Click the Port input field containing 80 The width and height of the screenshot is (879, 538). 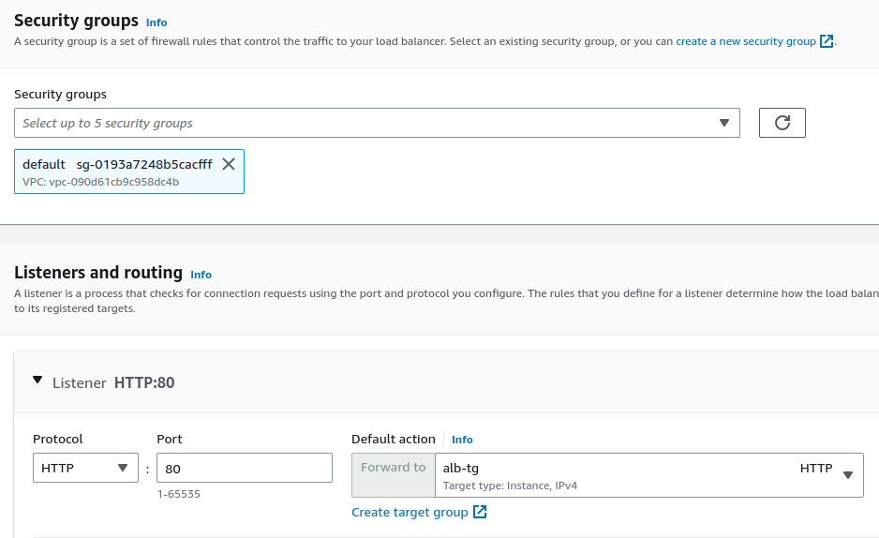pos(245,468)
